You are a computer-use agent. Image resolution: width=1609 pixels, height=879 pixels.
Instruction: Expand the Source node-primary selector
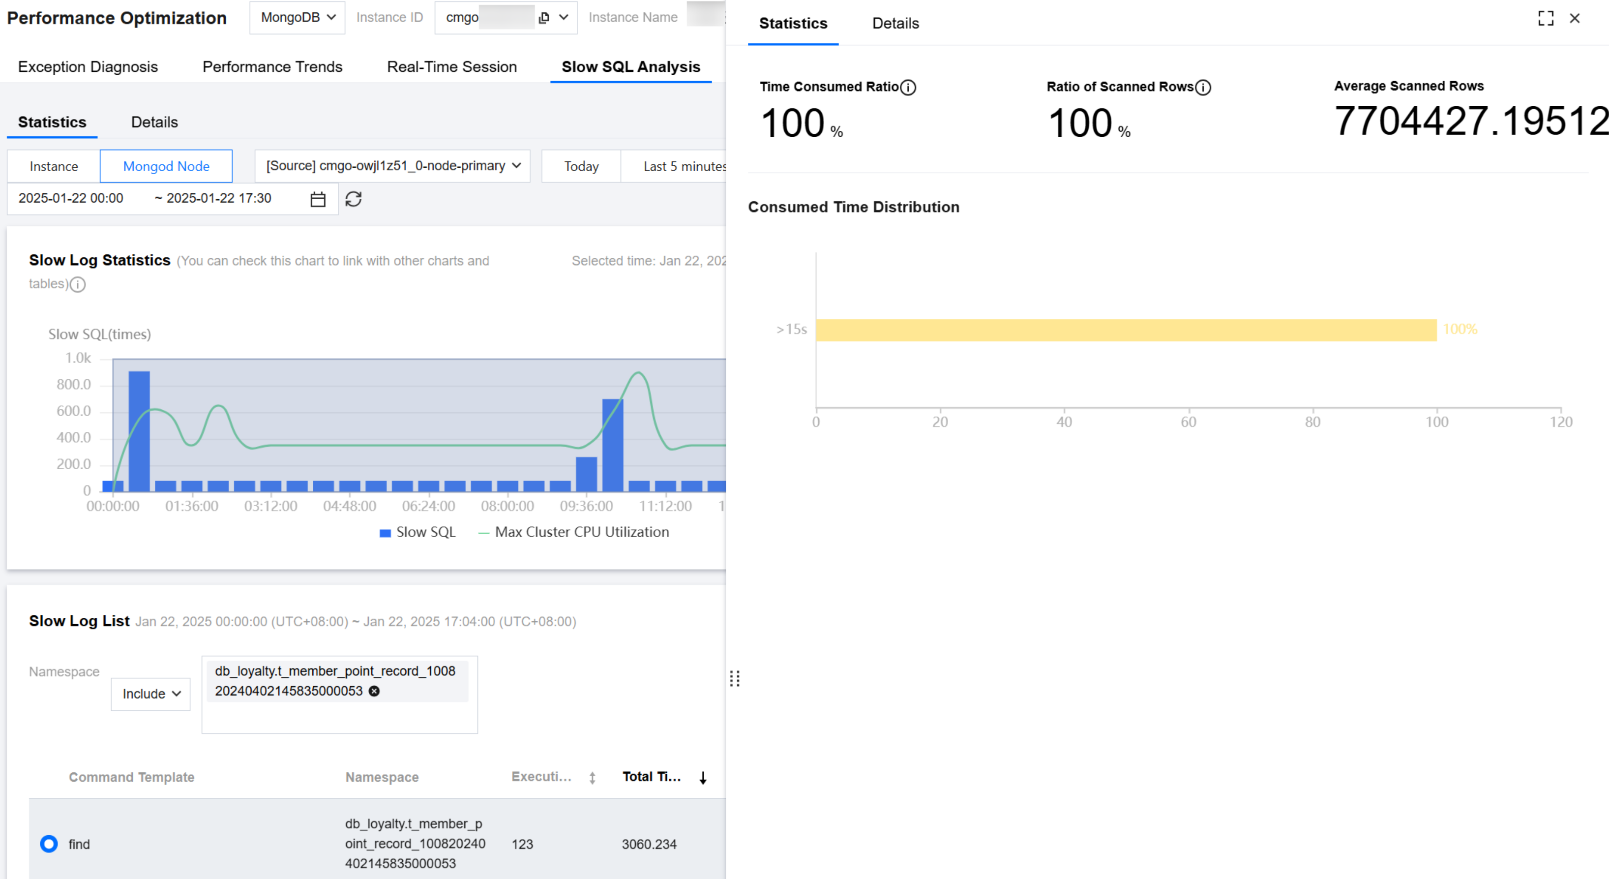tap(392, 166)
